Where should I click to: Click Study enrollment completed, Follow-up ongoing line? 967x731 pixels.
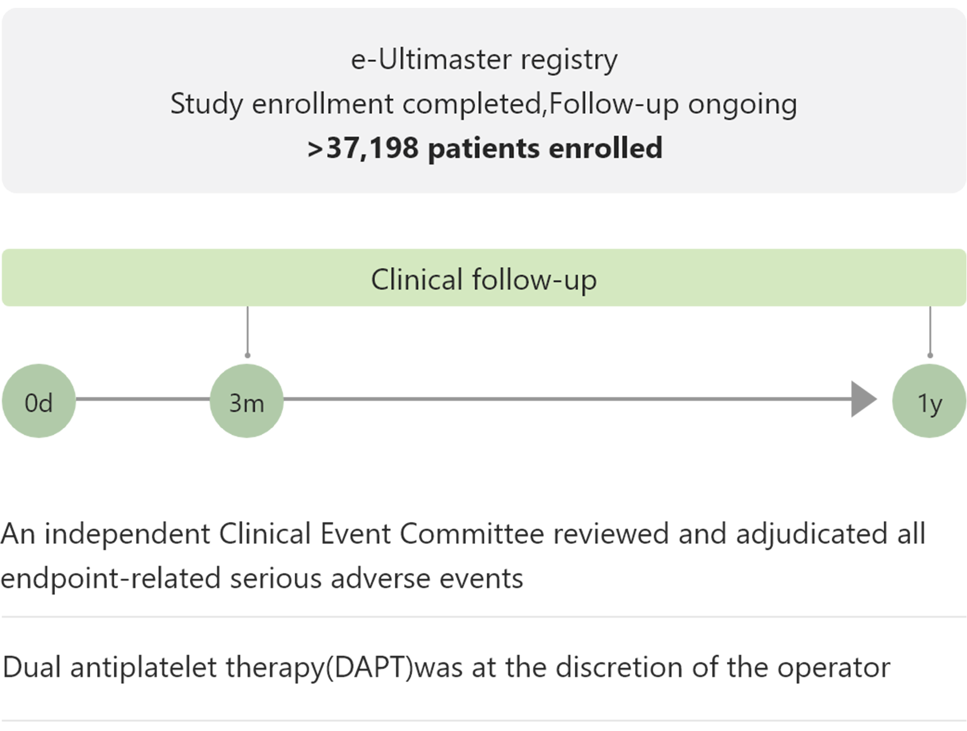point(483,104)
